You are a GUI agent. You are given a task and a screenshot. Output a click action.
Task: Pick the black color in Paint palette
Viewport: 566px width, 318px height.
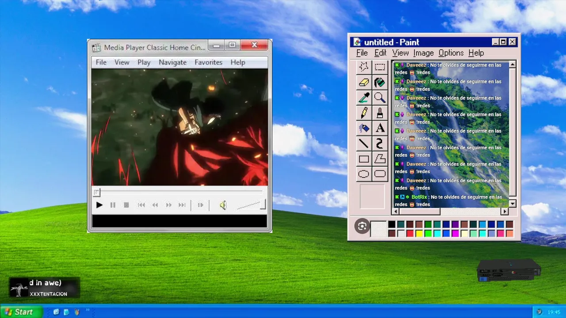pyautogui.click(x=392, y=224)
